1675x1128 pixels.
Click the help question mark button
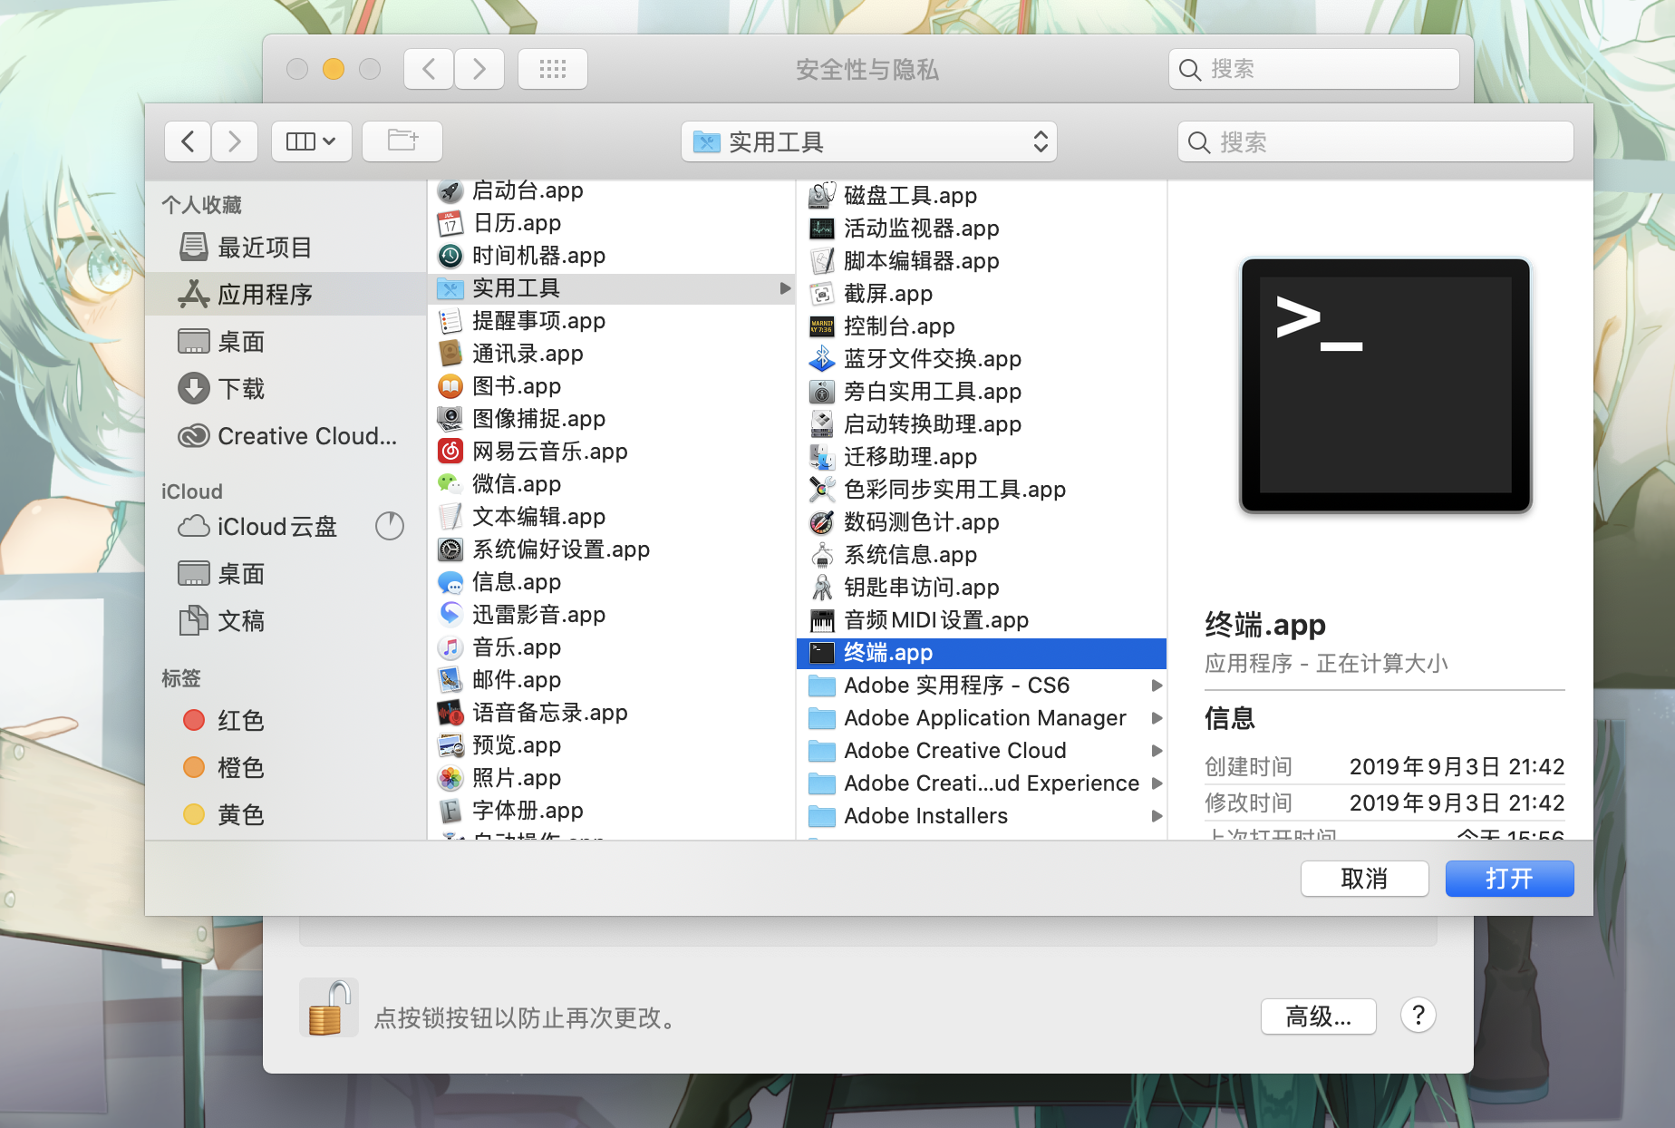(x=1418, y=1015)
